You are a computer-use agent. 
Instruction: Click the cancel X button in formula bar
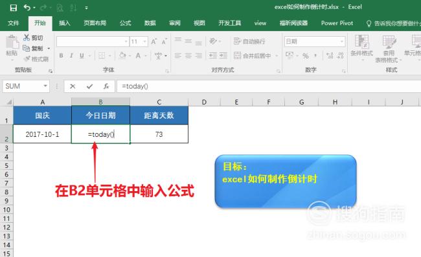[73, 86]
